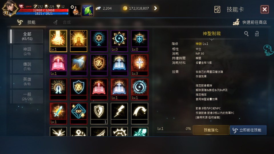274x154 pixels.
Task: Click the green leaf buff icon
Action: (88, 10)
